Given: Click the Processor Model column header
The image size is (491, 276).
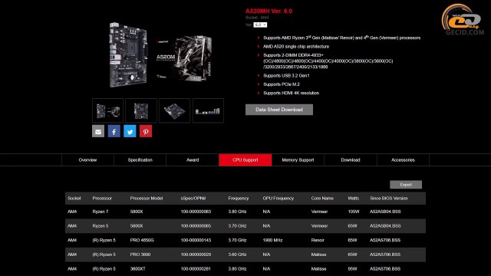Looking at the screenshot, I should pyautogui.click(x=147, y=199).
